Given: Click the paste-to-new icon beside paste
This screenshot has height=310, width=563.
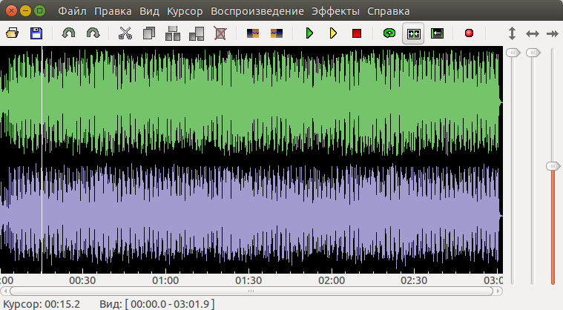Looking at the screenshot, I should (197, 33).
